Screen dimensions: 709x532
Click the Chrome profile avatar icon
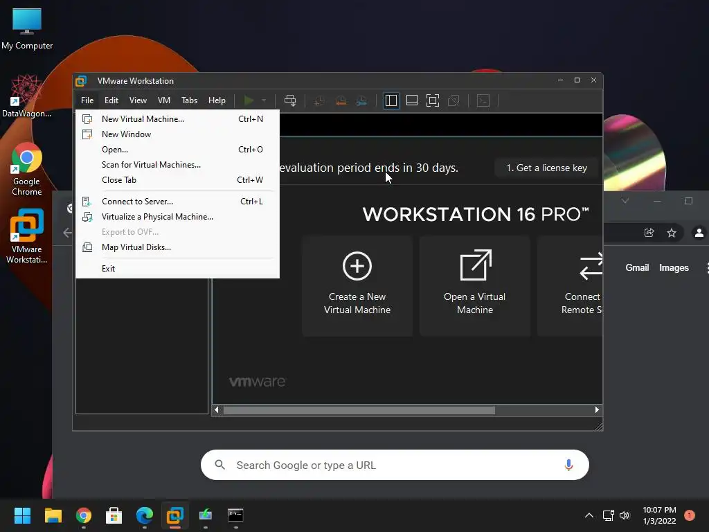[699, 233]
